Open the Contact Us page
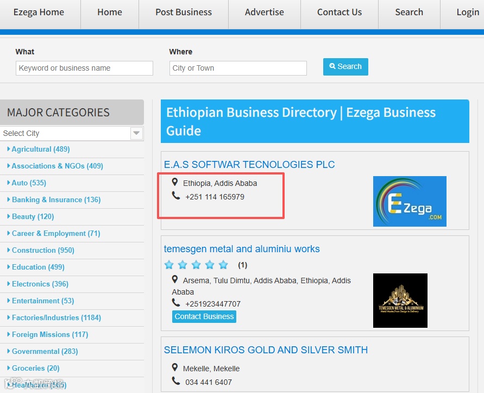The image size is (484, 393). coord(339,13)
